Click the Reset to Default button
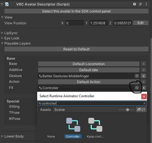The height and width of the screenshot is (143, 152). coord(76,49)
